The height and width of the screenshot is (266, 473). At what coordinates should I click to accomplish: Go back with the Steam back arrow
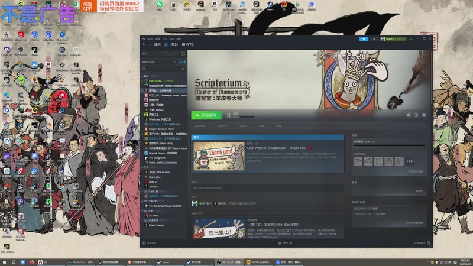tap(144, 44)
